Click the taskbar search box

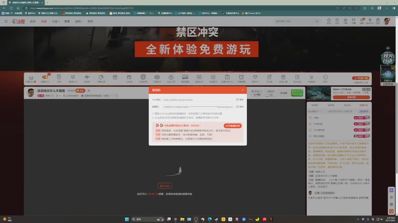[x=147, y=219]
